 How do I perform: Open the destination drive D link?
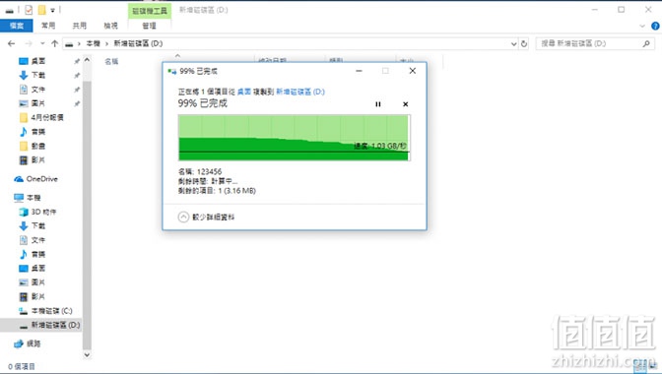pos(300,92)
